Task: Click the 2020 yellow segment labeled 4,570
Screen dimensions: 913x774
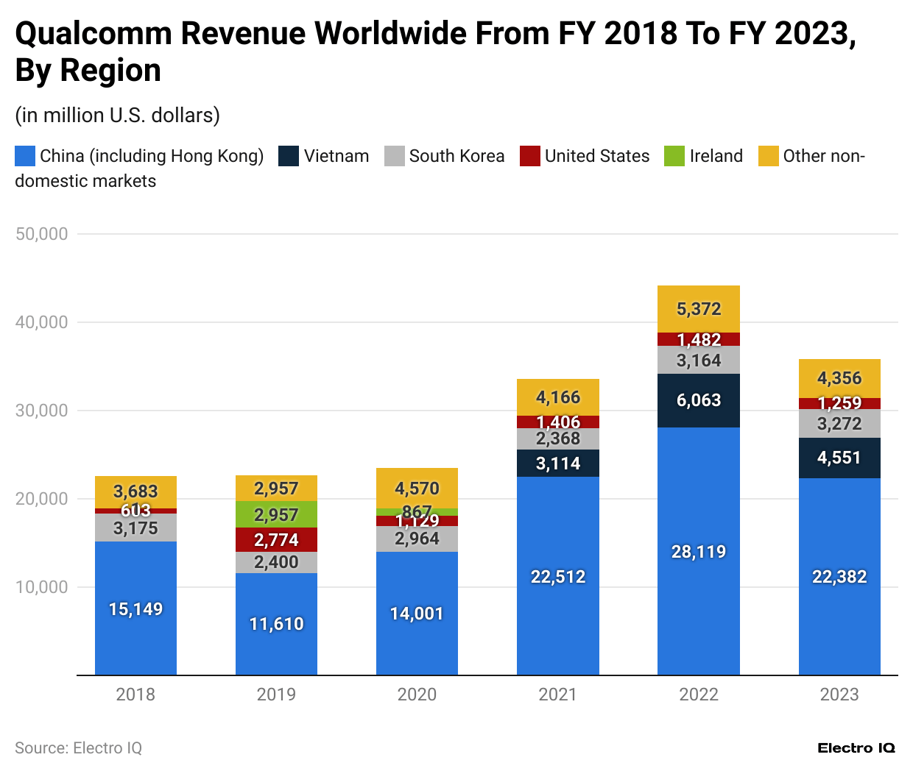Action: (417, 488)
